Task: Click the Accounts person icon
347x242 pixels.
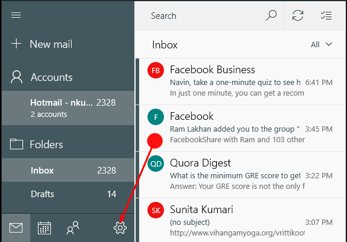Action: coord(17,77)
